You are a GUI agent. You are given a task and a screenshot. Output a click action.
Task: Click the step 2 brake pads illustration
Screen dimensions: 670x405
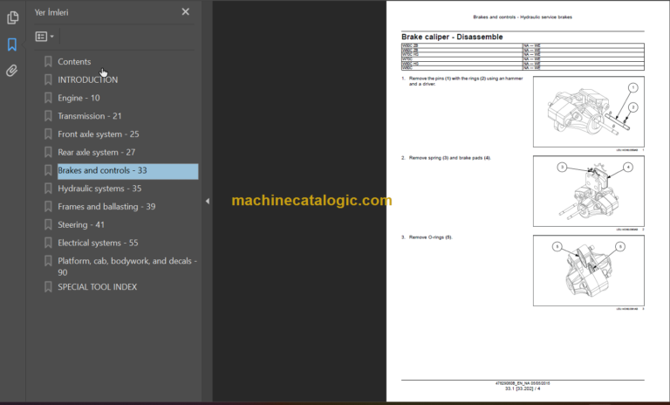tap(588, 191)
